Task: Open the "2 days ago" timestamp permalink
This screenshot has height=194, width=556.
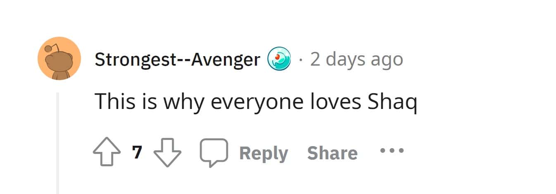Action: click(356, 59)
